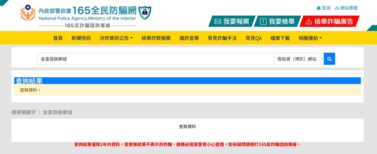Click the 165 police emblem logo
The height and width of the screenshot is (154, 377).
click(28, 14)
